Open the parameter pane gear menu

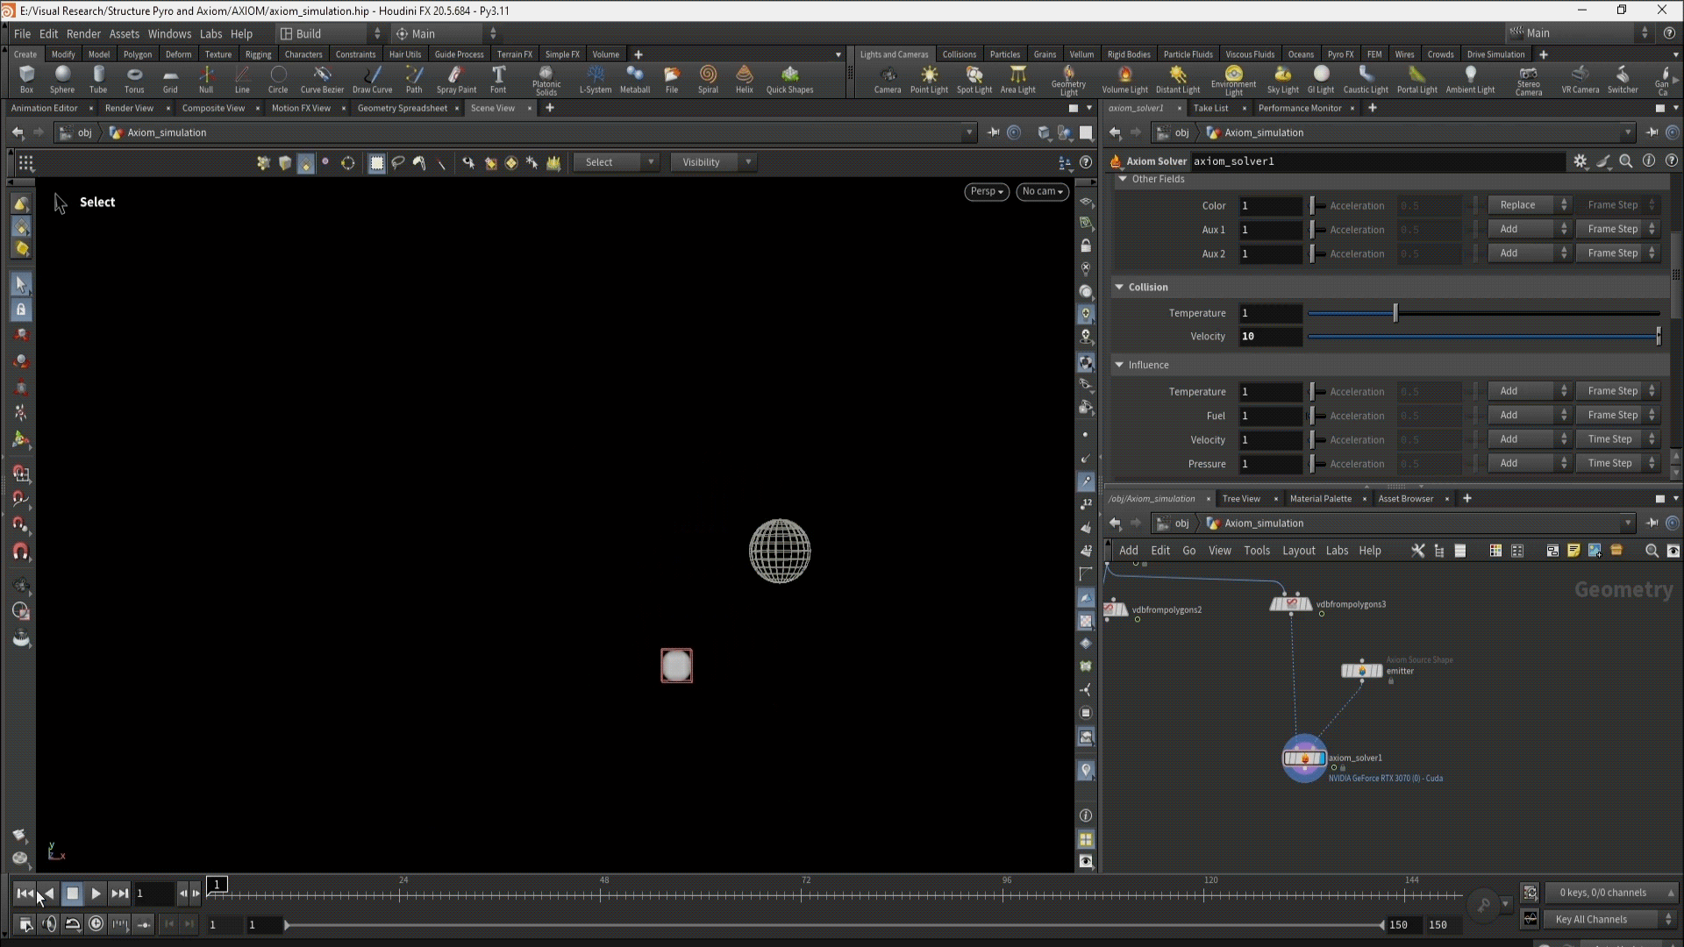[x=1580, y=161]
